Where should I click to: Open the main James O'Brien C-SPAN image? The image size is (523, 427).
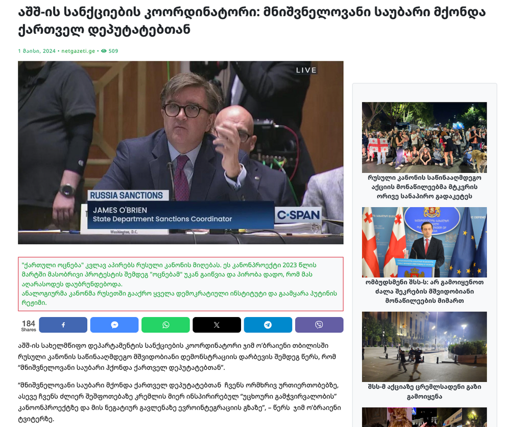pyautogui.click(x=180, y=152)
